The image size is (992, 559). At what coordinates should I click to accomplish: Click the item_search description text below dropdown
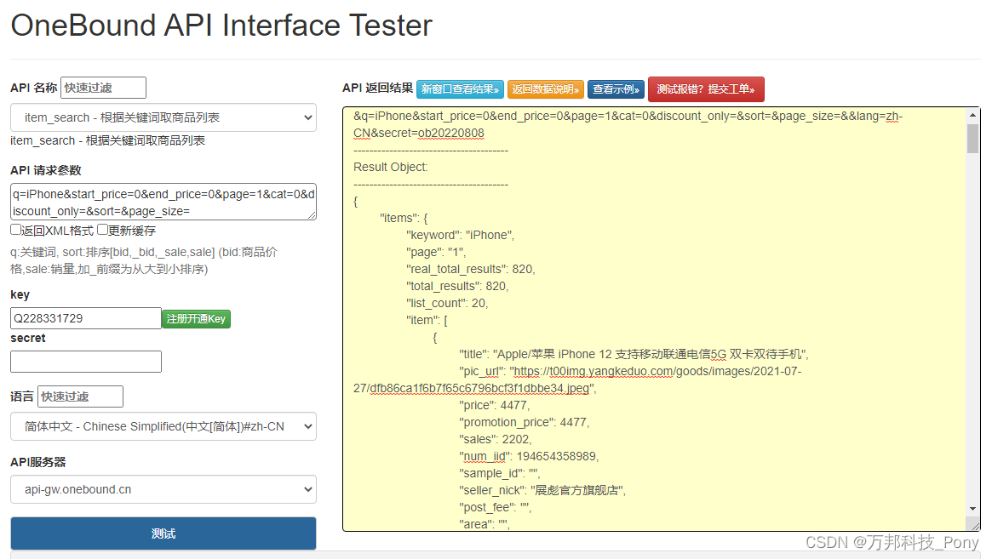pyautogui.click(x=107, y=140)
